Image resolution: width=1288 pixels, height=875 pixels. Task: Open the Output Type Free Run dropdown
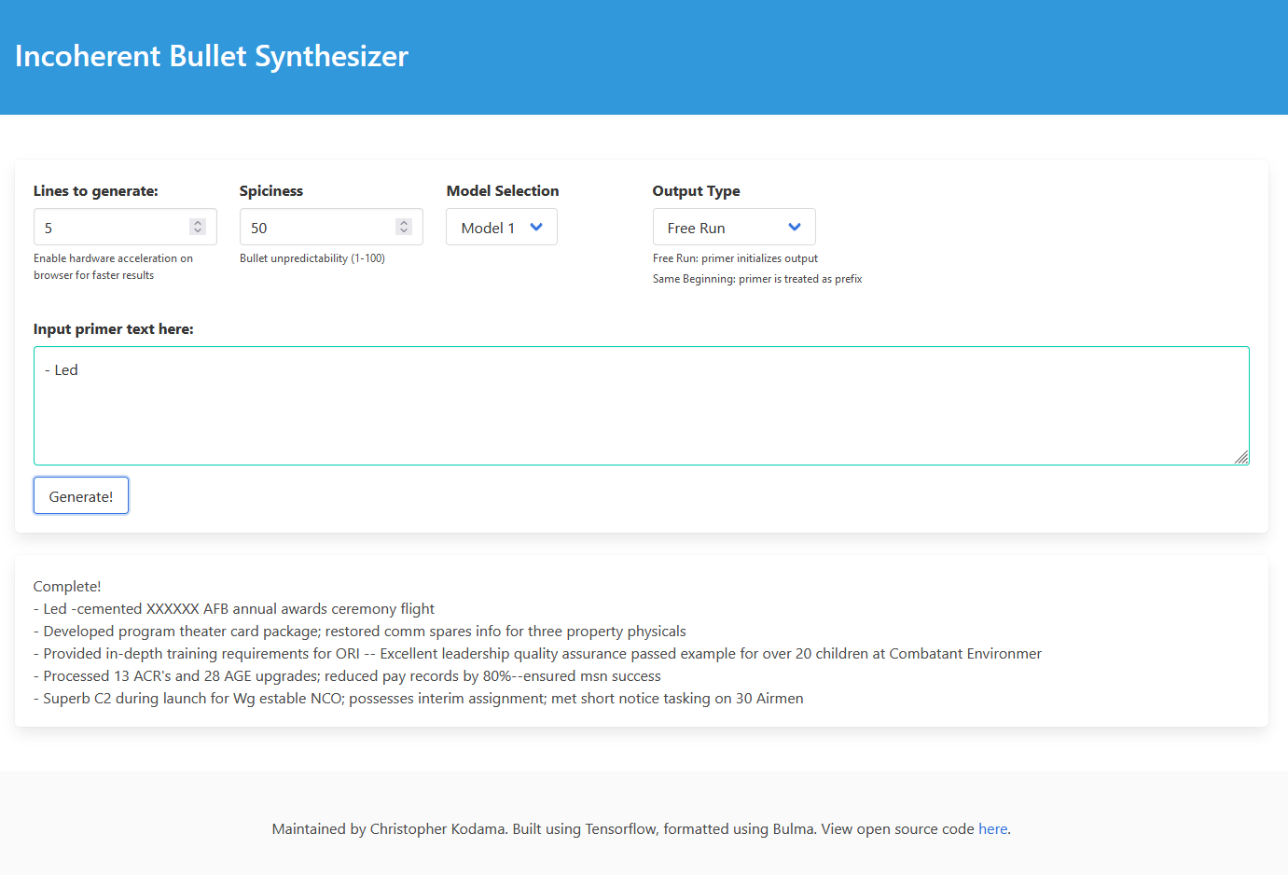[734, 228]
